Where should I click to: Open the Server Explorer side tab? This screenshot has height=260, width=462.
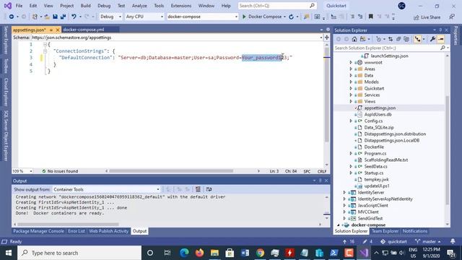point(6,40)
